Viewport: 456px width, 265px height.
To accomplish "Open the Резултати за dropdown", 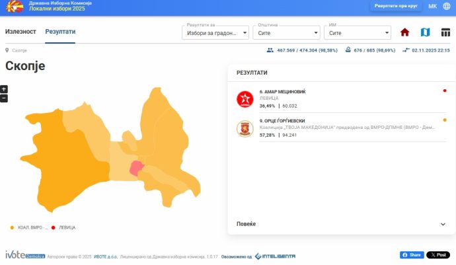I will pos(215,32).
